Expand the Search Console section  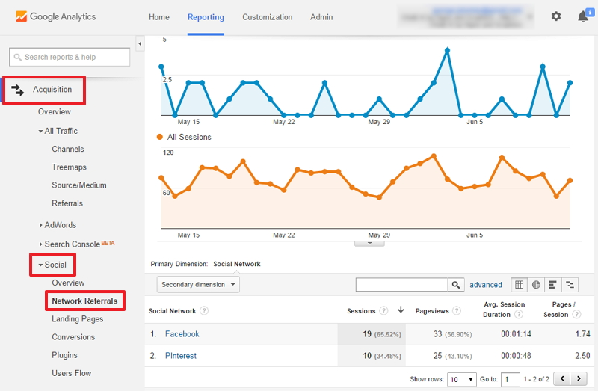40,244
